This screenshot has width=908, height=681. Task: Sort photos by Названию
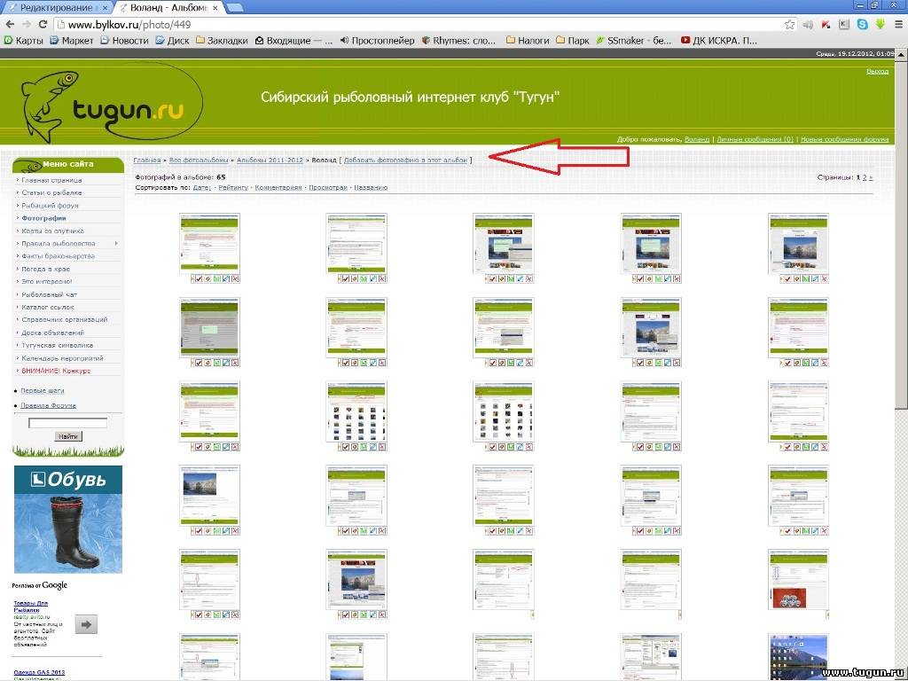coord(371,188)
